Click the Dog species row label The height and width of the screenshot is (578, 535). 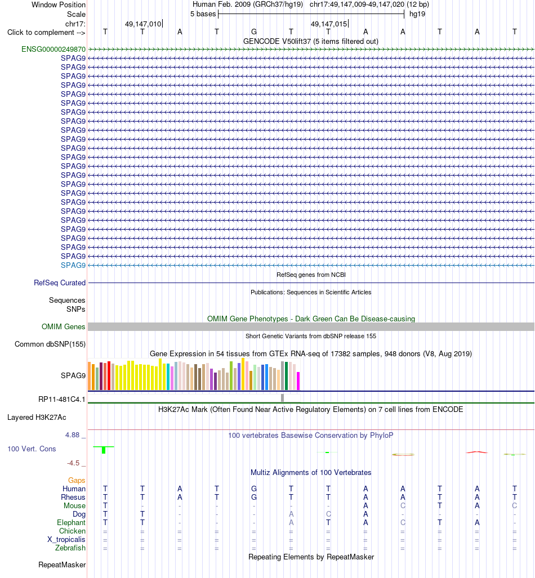79,514
